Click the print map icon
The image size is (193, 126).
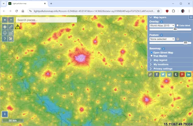5,33
